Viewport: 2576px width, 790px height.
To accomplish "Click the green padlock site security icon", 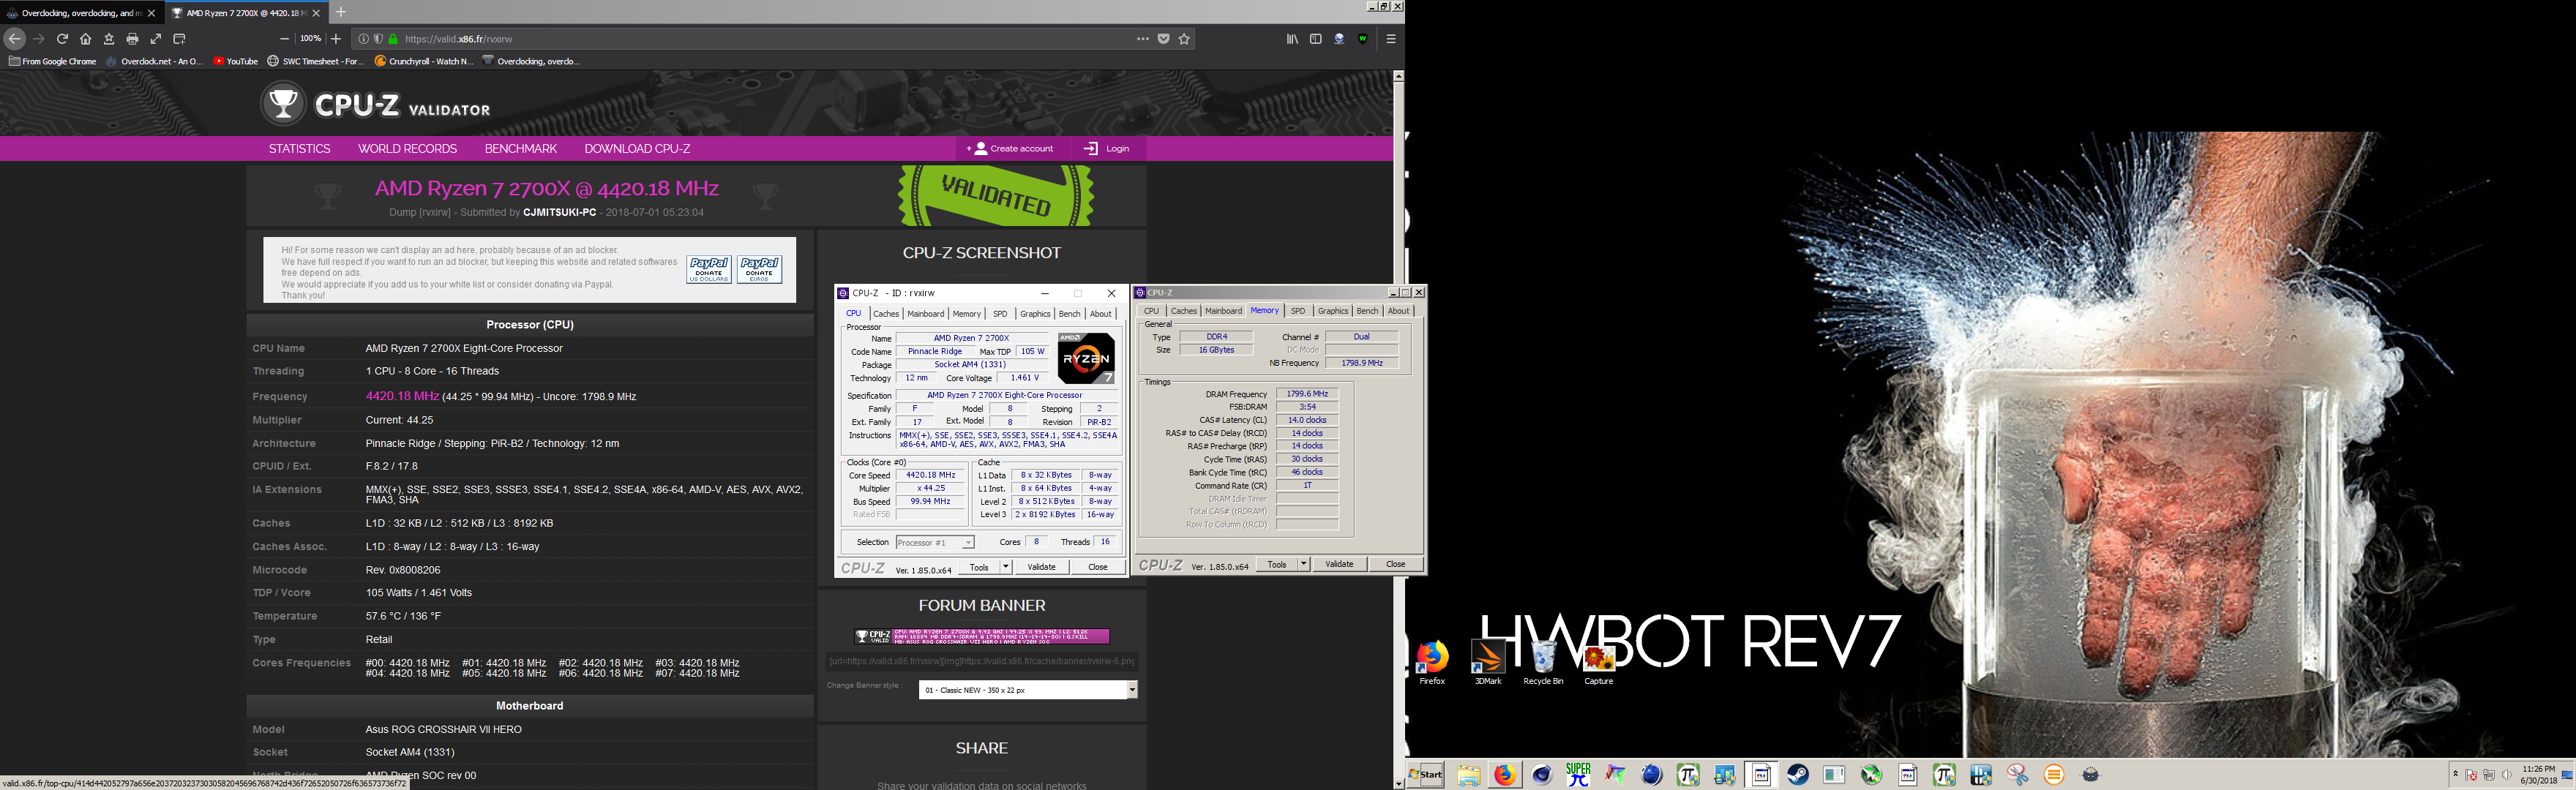I will pos(393,39).
